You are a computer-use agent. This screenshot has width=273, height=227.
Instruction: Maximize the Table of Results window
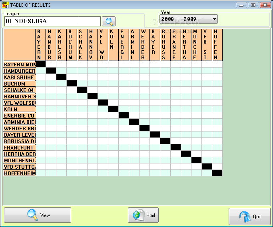tap(253, 5)
